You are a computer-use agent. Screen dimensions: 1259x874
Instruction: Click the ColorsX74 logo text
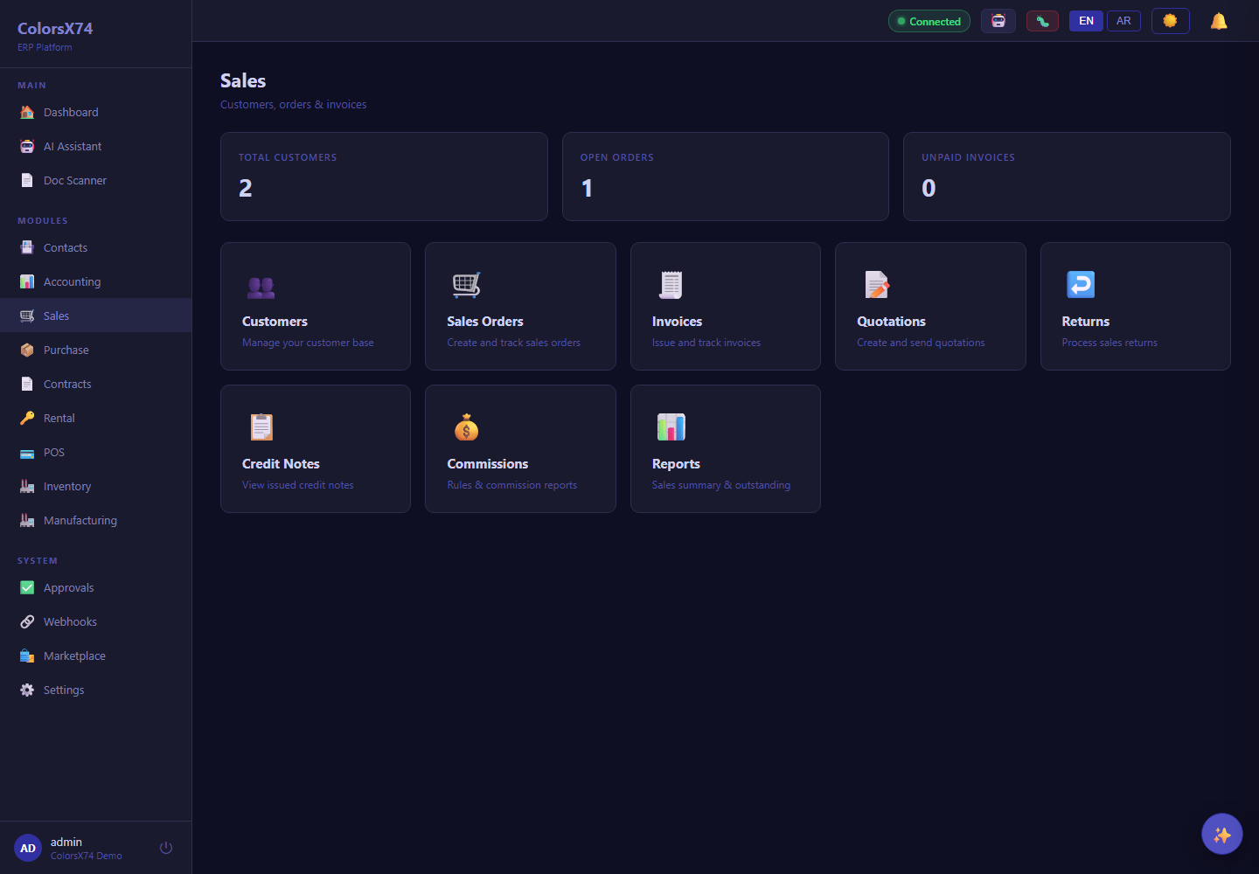[55, 29]
